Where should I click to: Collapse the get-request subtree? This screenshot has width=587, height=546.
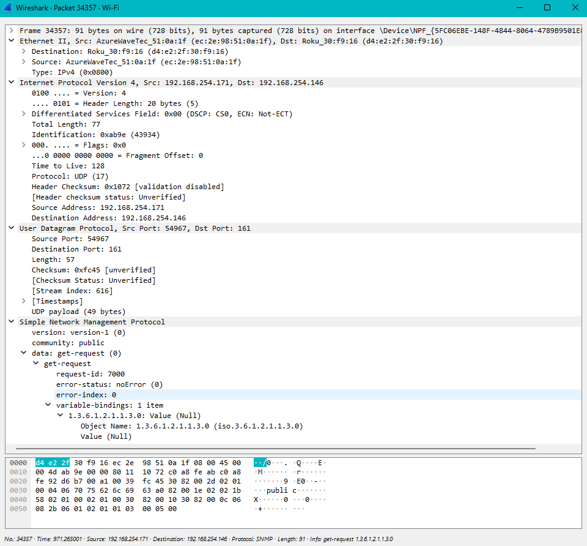pos(35,363)
